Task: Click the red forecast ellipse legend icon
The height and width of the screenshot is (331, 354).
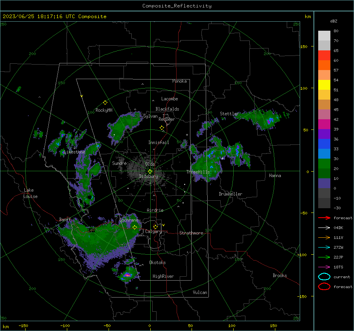Action: pyautogui.click(x=324, y=287)
